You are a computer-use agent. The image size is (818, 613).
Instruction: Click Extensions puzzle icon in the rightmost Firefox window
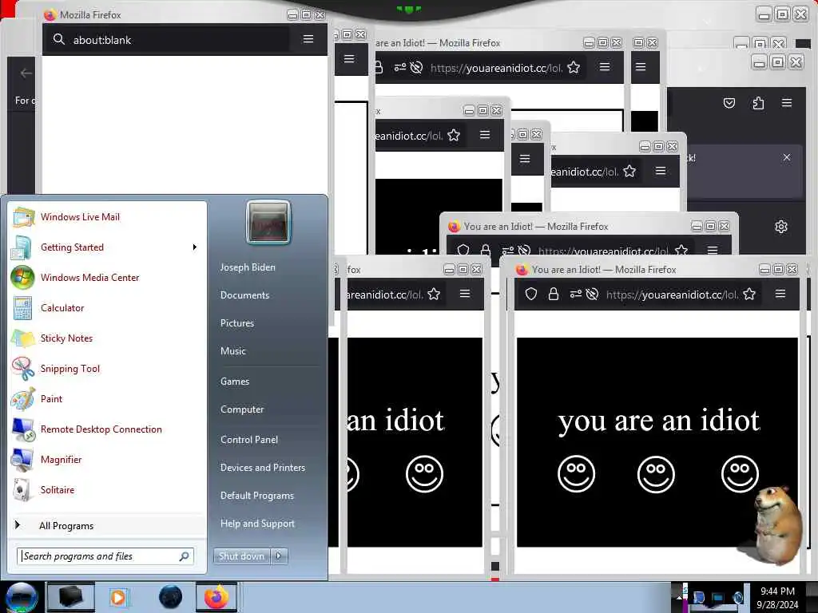tap(759, 103)
